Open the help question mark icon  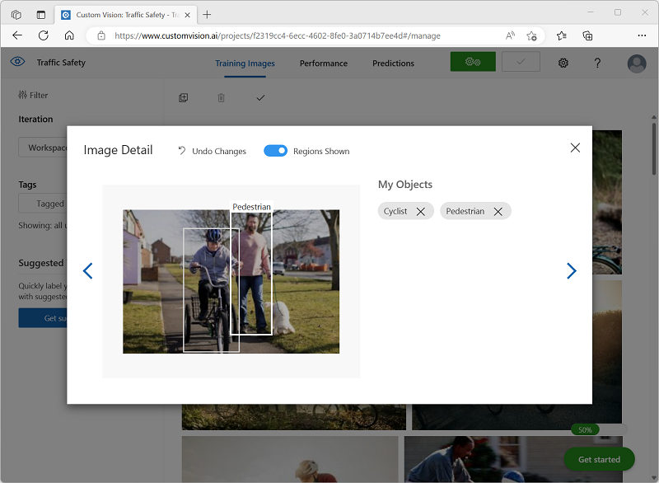[598, 63]
